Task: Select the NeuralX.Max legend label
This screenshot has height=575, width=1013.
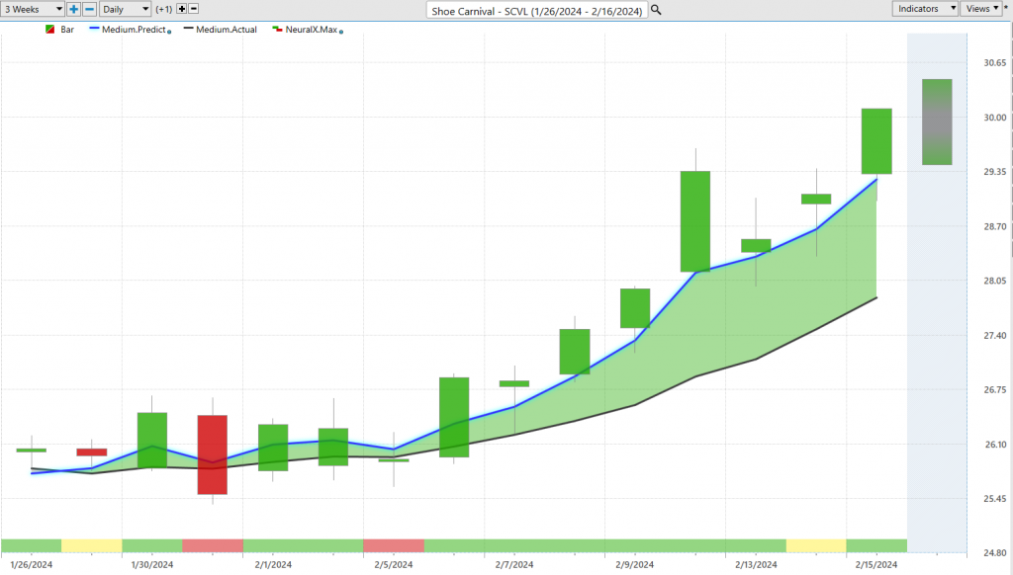Action: 312,30
